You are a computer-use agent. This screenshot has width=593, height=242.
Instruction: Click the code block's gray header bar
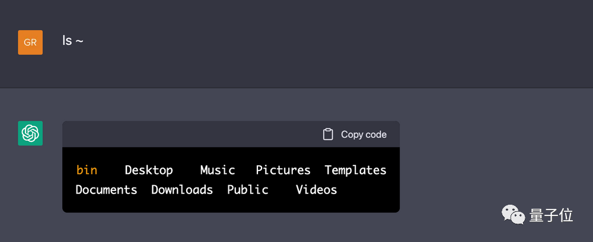[x=190, y=134]
